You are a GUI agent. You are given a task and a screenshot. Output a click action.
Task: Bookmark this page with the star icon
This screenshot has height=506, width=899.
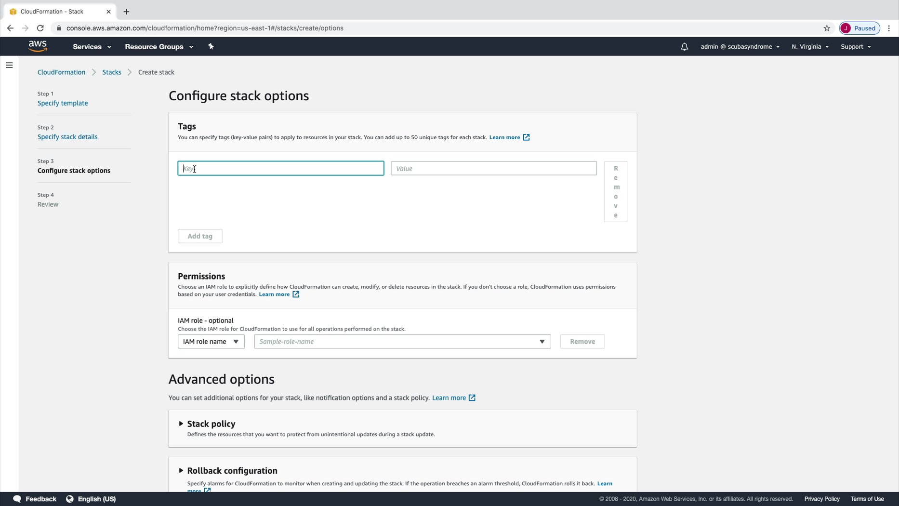(x=827, y=28)
